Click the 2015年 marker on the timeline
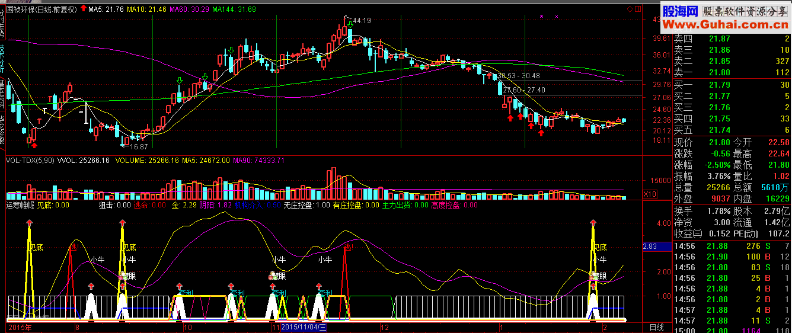Image resolution: width=792 pixels, height=333 pixels. (x=20, y=327)
